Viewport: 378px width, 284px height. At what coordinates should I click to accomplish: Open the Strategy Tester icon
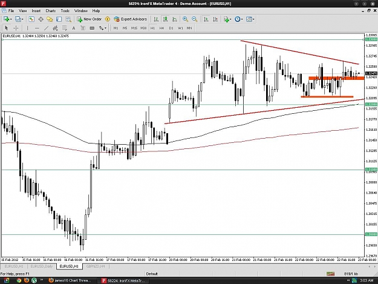68,19
